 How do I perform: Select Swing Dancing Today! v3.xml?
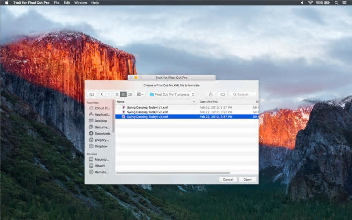coord(187,117)
